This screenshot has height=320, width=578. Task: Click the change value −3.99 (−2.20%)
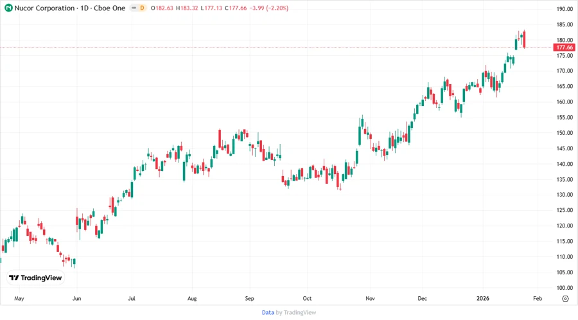point(269,8)
